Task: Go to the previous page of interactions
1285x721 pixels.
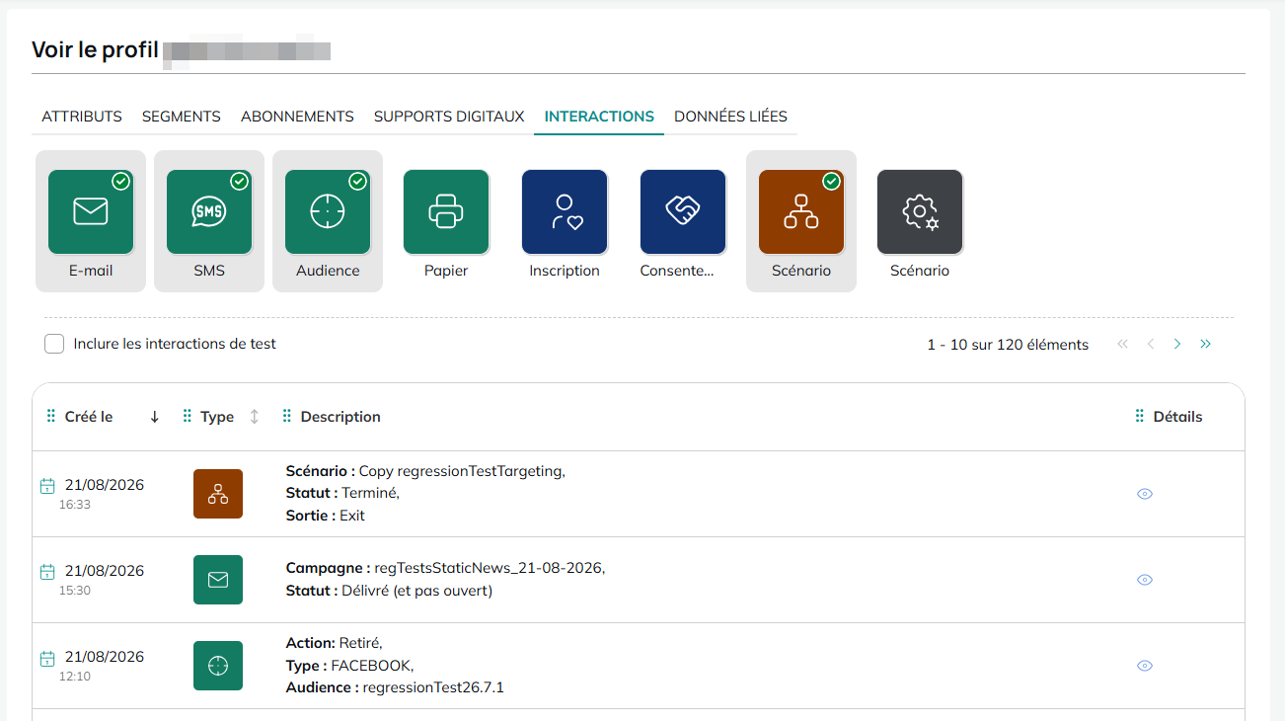Action: (x=1150, y=344)
